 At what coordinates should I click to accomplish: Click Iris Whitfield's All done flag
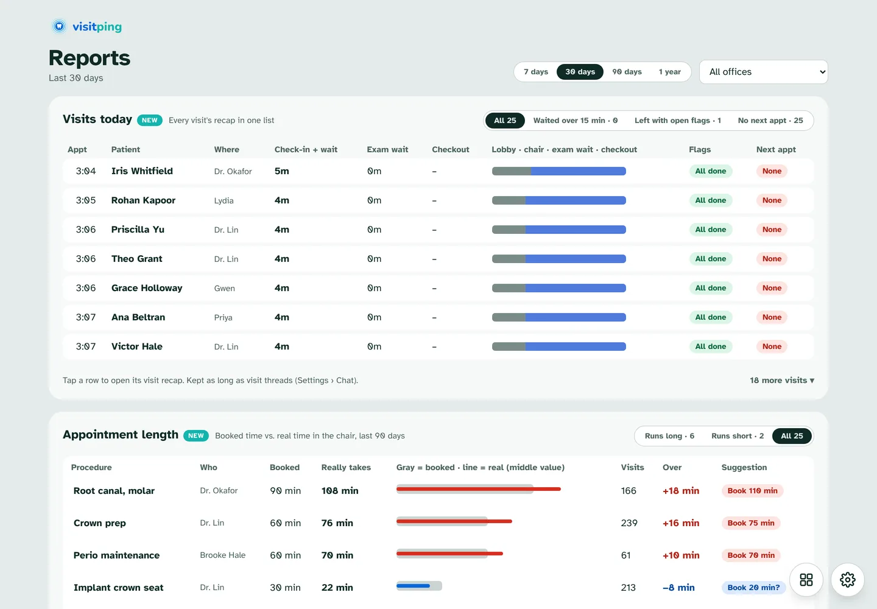coord(710,171)
